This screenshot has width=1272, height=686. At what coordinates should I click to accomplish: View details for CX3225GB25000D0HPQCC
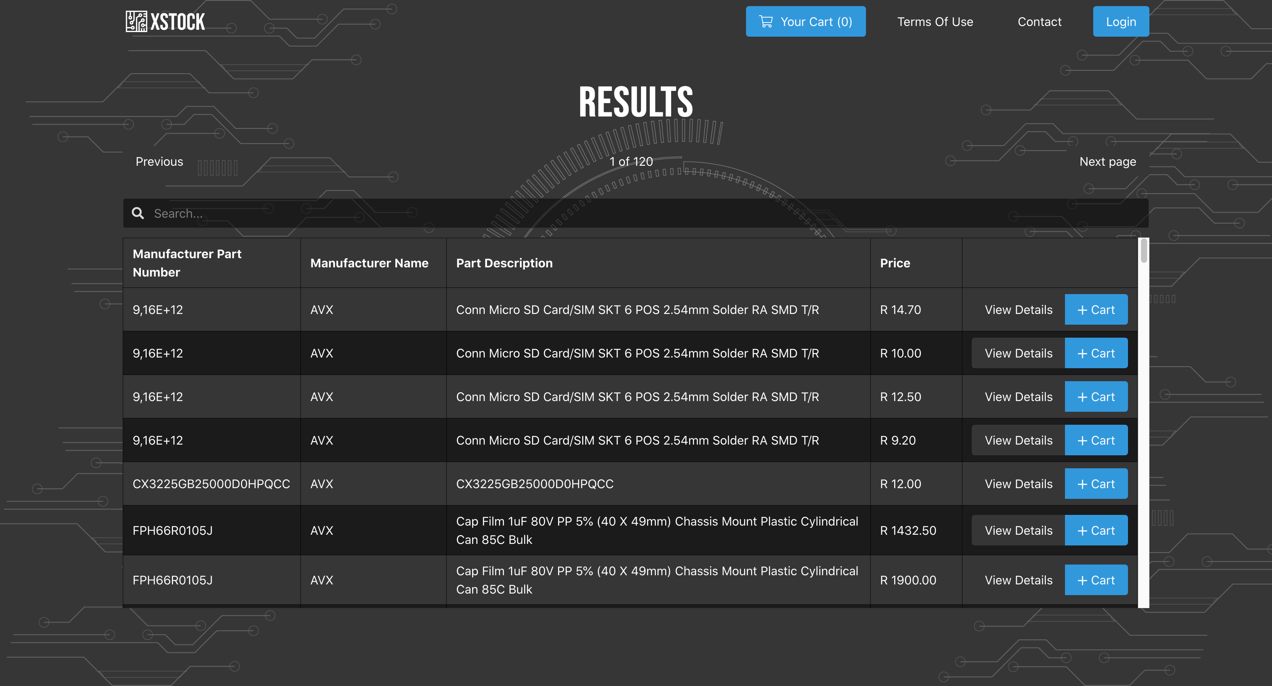[1018, 484]
